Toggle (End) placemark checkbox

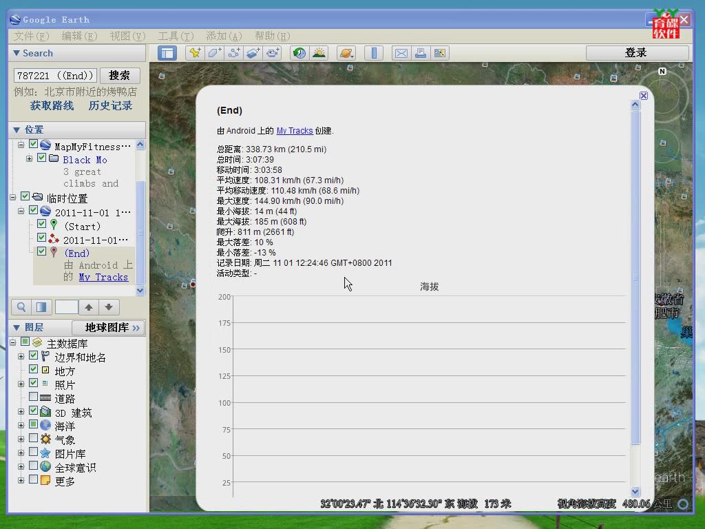click(41, 251)
